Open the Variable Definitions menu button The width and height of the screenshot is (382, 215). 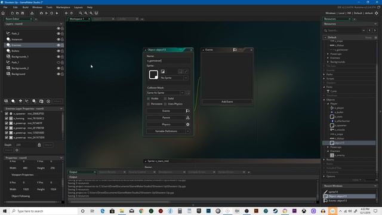(188, 131)
